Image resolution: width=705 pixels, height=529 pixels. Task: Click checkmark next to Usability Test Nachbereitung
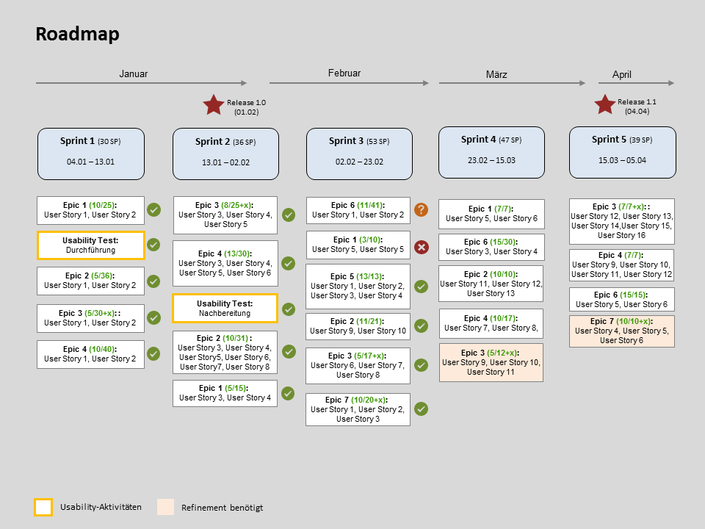tap(288, 309)
